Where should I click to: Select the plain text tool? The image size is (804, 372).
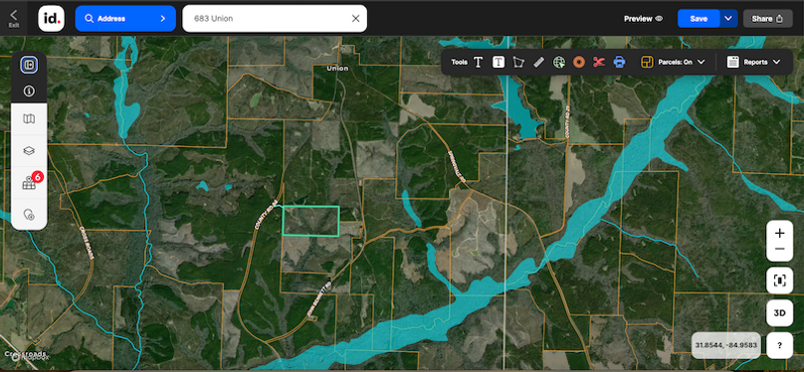[x=478, y=62]
